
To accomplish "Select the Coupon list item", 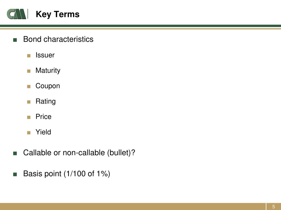I will click(48, 86).
